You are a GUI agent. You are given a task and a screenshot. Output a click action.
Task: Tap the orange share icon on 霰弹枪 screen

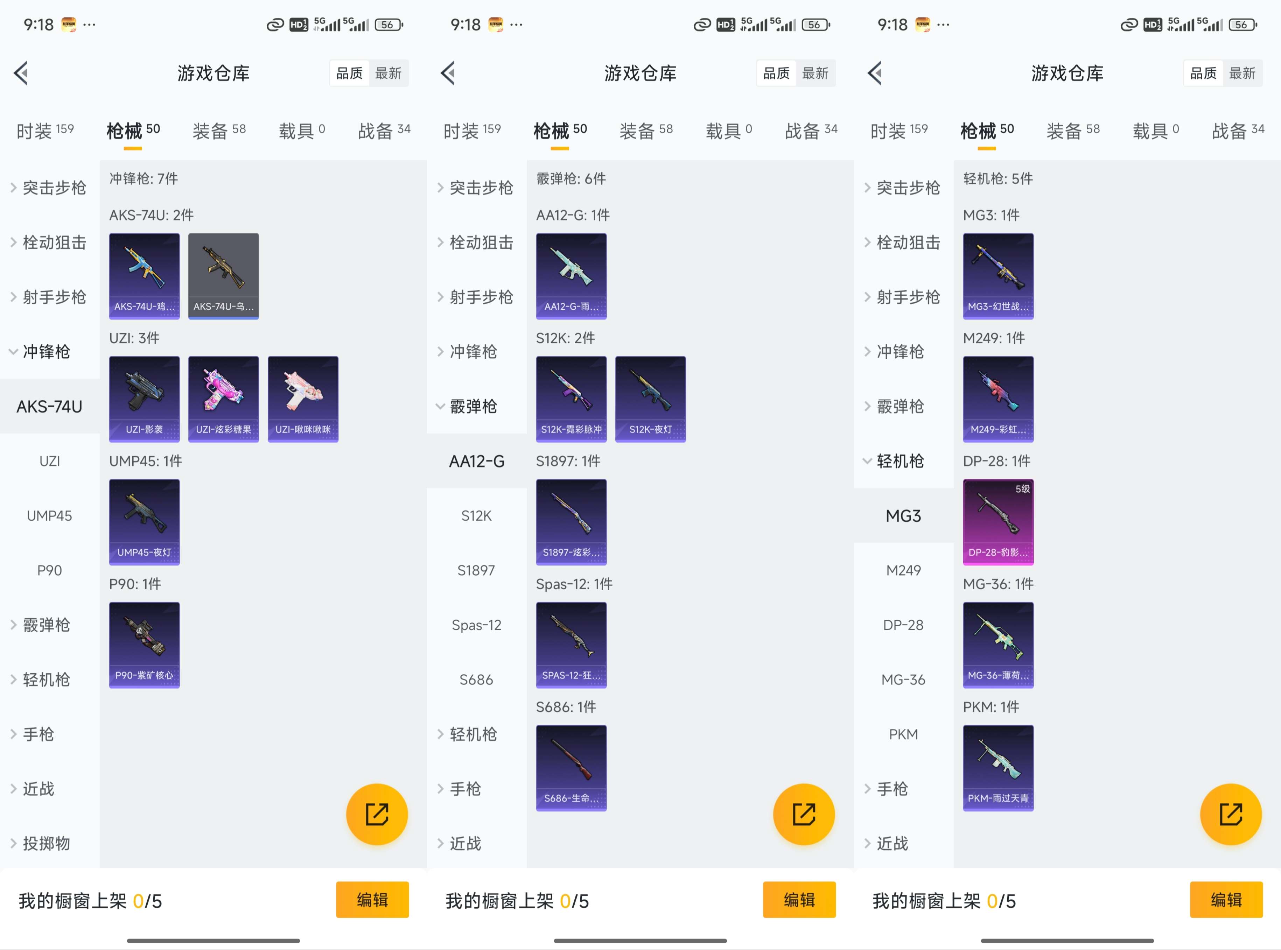tap(804, 814)
